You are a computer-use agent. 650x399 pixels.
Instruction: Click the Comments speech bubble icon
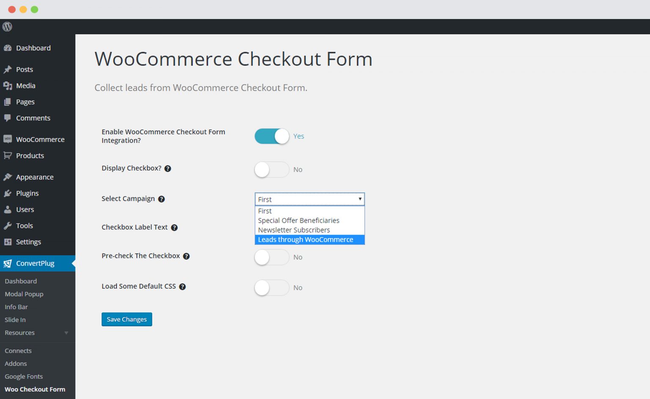click(8, 118)
